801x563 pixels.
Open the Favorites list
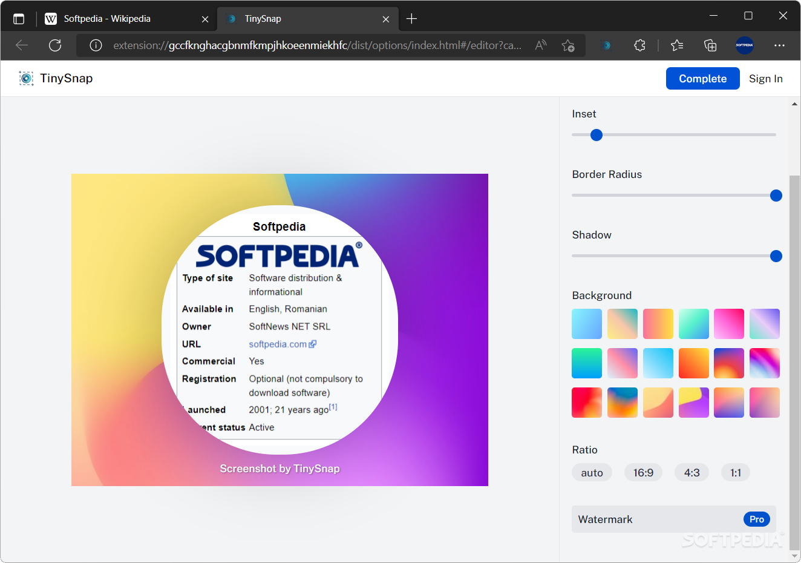pyautogui.click(x=677, y=45)
